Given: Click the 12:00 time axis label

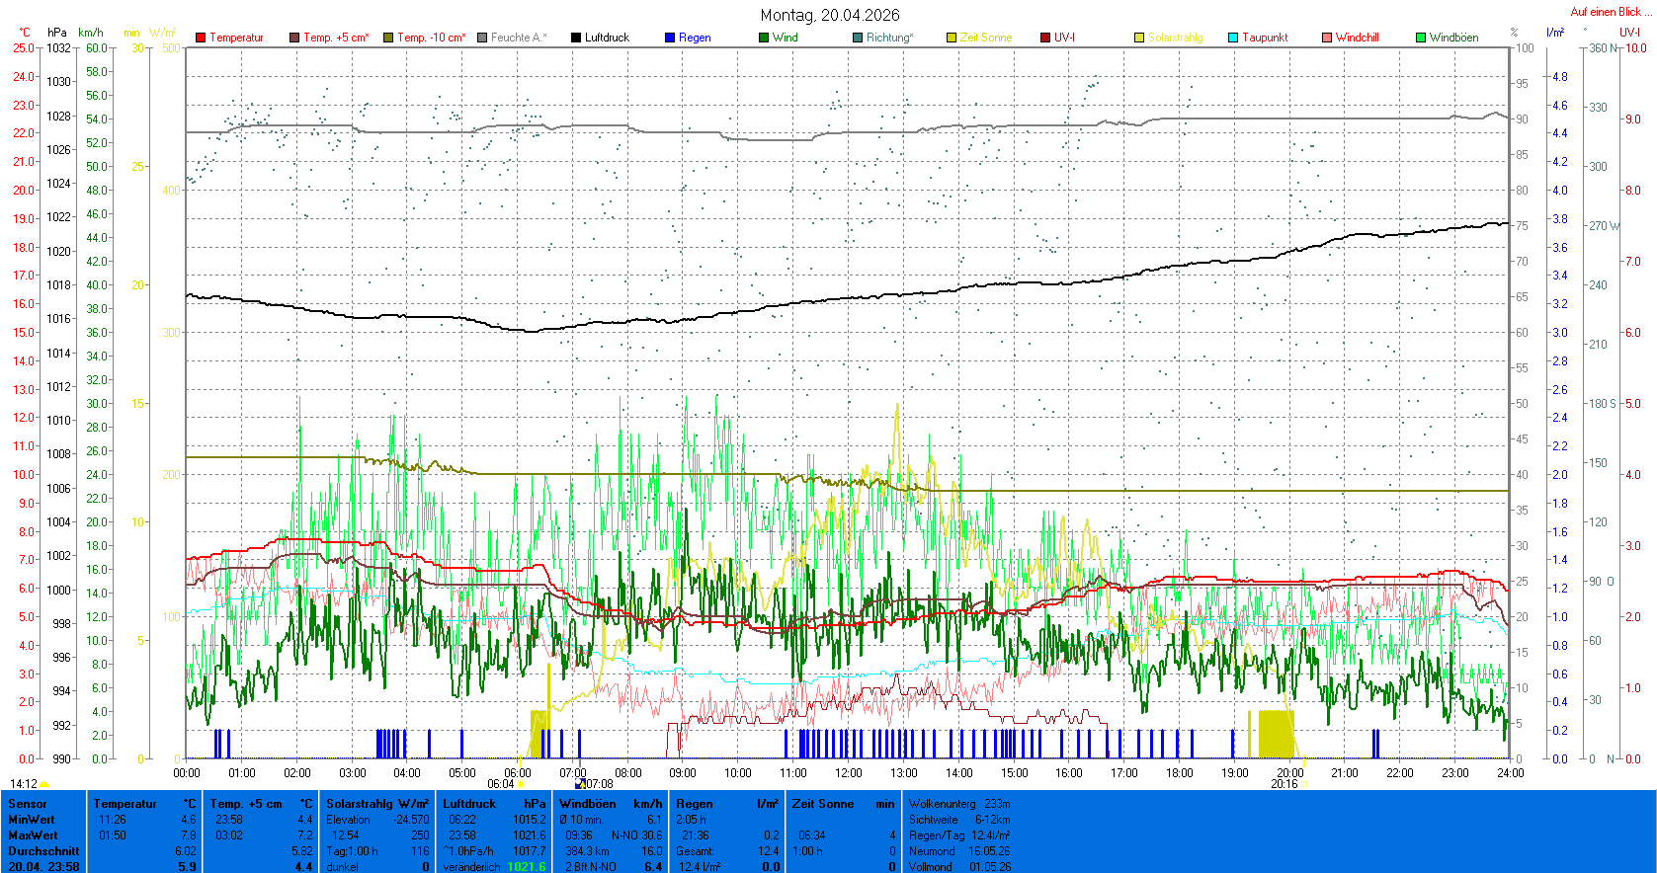Looking at the screenshot, I should click(x=848, y=773).
